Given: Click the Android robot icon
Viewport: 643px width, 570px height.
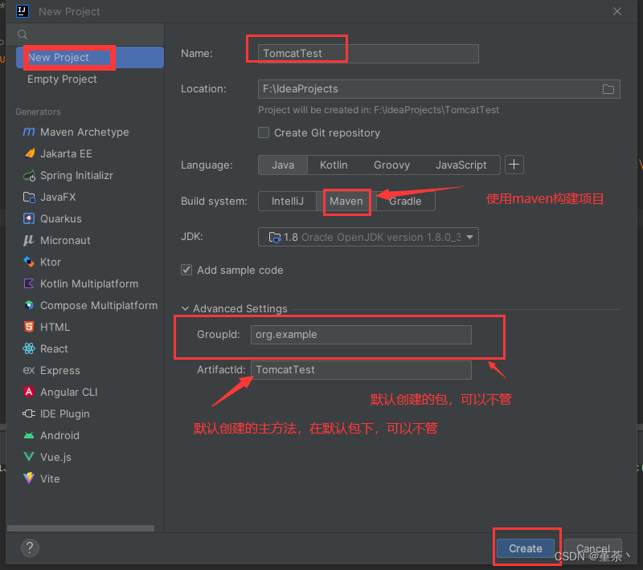Looking at the screenshot, I should 29,435.
